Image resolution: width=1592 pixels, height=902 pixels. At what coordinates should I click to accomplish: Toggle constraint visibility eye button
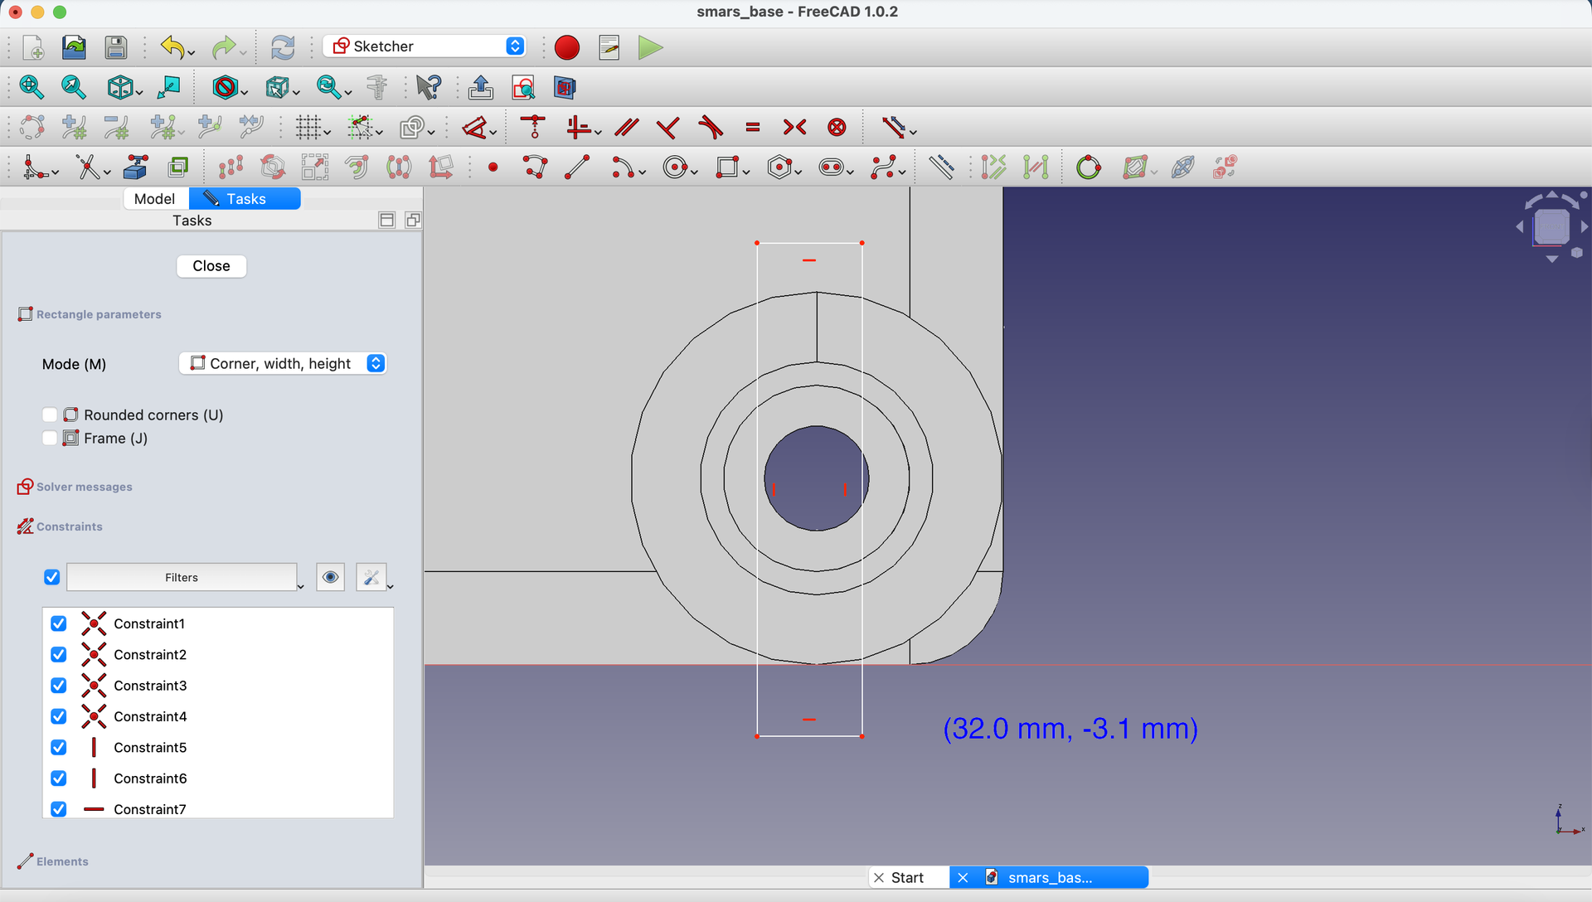tap(331, 577)
